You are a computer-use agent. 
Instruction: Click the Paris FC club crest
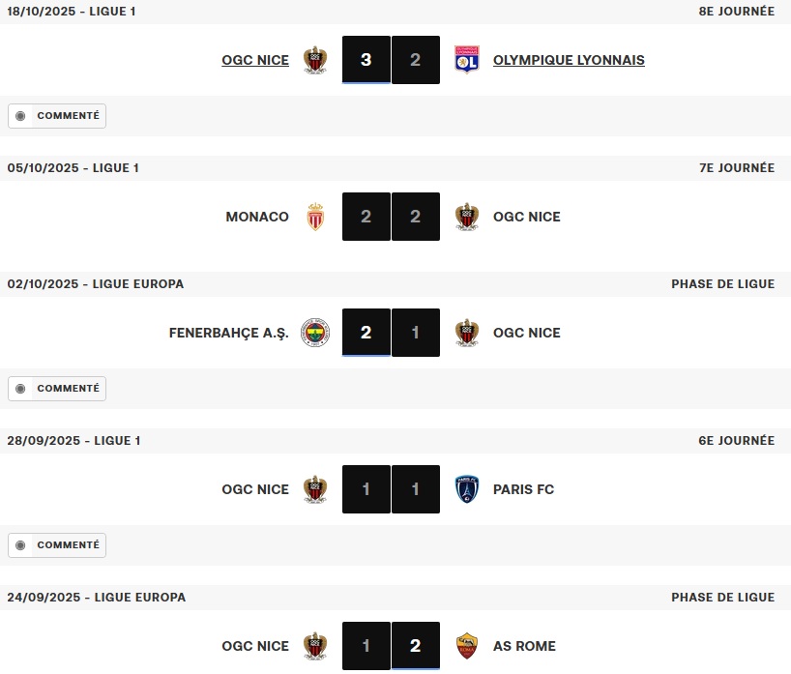pos(467,489)
